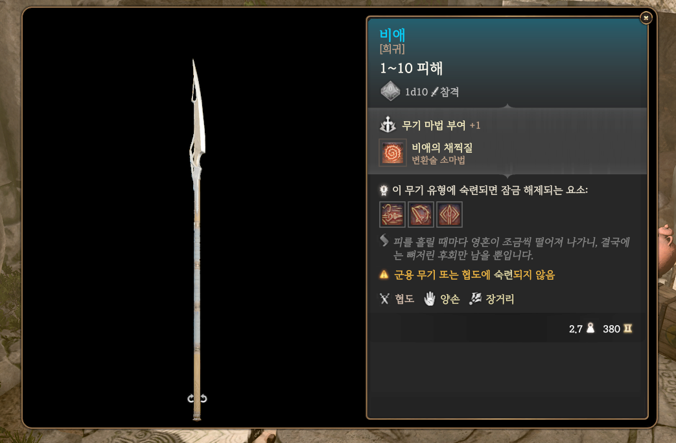
Task: Click the 참격 slashing damage type icon
Action: click(x=434, y=92)
